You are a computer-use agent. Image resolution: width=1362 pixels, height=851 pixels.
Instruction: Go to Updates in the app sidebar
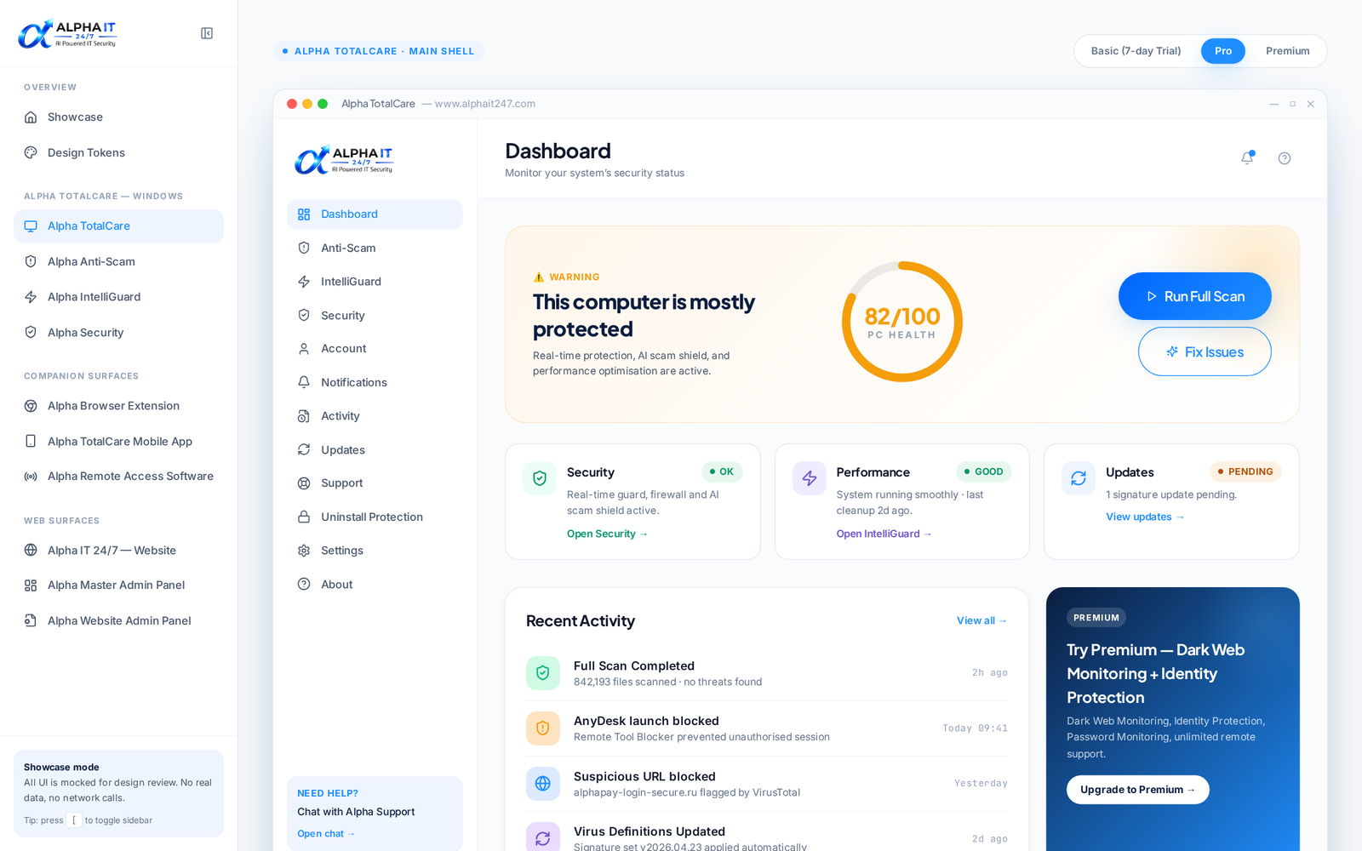pyautogui.click(x=375, y=449)
